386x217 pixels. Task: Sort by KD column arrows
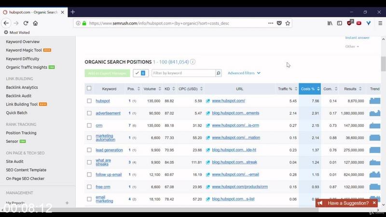(174, 89)
